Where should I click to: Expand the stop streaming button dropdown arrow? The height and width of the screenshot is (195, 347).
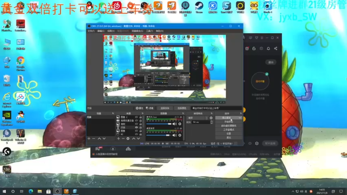click(x=240, y=118)
